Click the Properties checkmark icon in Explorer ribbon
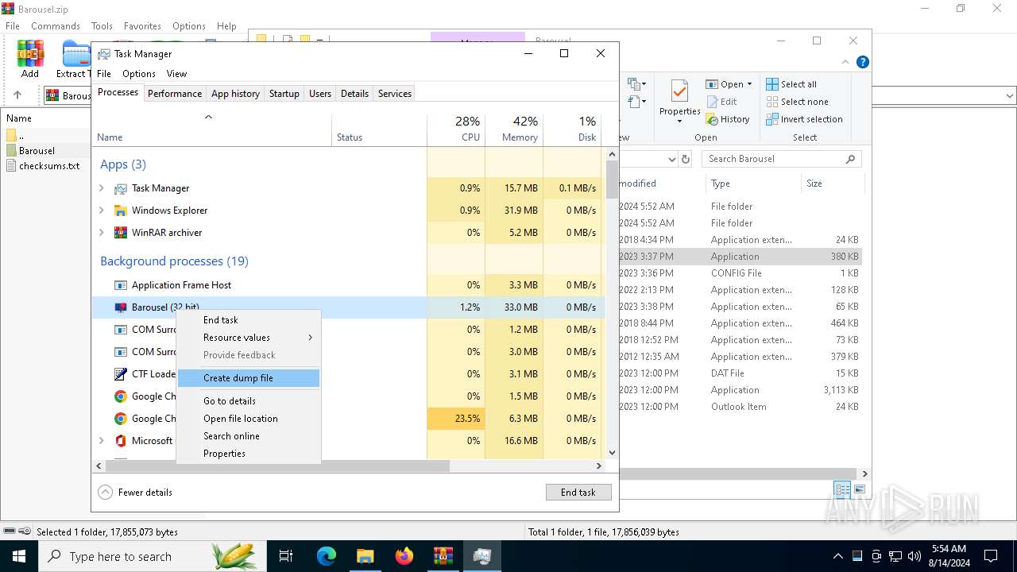1017x572 pixels. 679,92
